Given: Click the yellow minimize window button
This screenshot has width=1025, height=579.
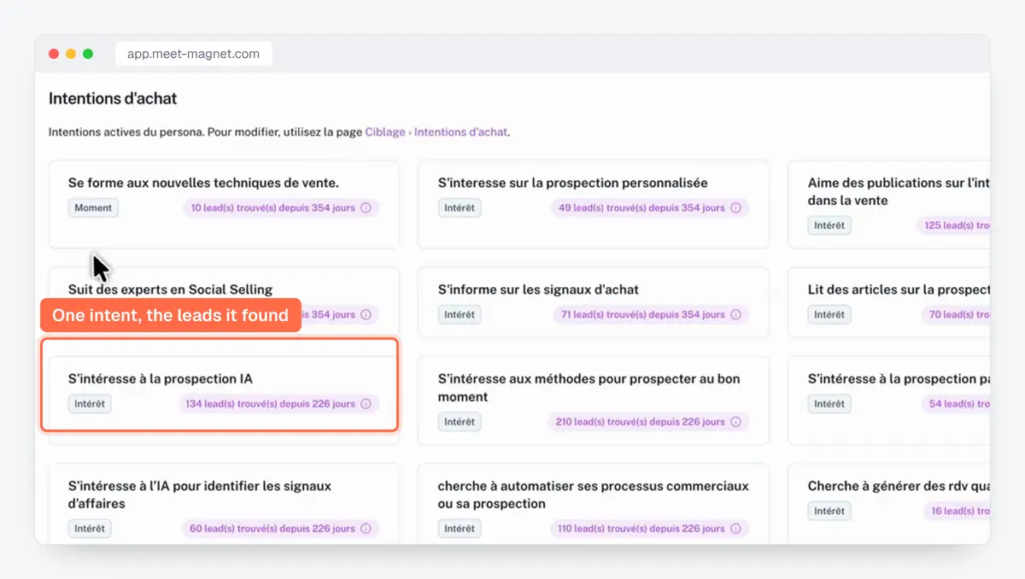Looking at the screenshot, I should point(71,54).
